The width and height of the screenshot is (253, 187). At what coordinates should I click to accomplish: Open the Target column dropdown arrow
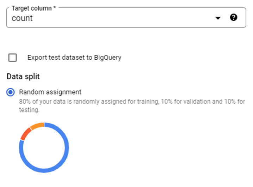[x=218, y=18]
